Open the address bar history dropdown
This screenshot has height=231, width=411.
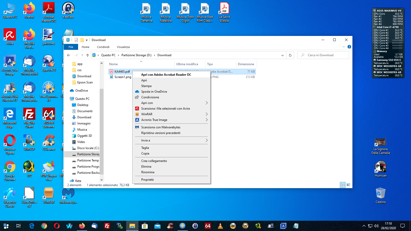tap(283, 55)
